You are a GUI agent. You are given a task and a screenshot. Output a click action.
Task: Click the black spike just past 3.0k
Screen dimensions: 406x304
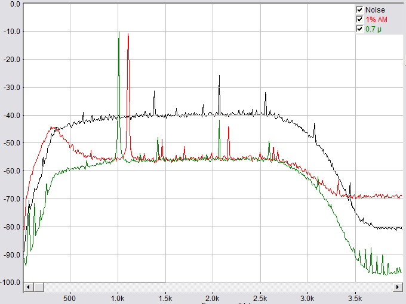[x=315, y=125]
